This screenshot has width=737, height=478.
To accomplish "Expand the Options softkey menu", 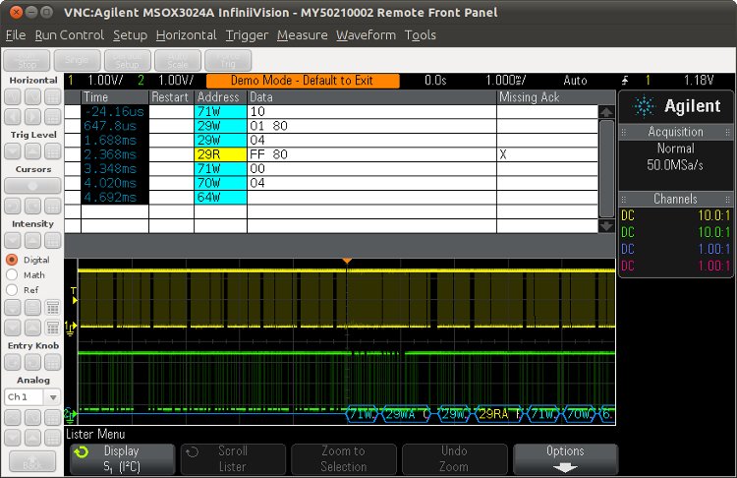I will pyautogui.click(x=566, y=459).
